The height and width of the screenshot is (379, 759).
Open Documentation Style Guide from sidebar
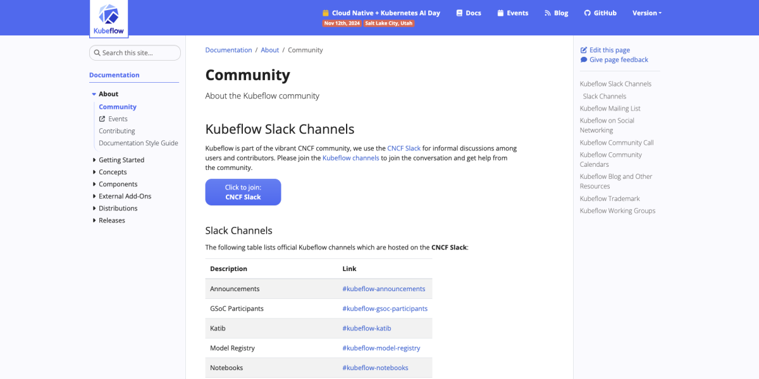[x=139, y=143]
